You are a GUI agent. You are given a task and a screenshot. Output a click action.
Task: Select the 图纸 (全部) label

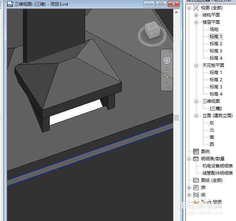tap(211, 180)
